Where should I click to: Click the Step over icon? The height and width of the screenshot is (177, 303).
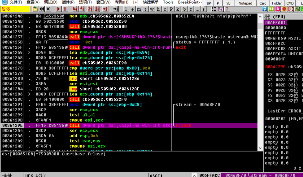click(82, 9)
